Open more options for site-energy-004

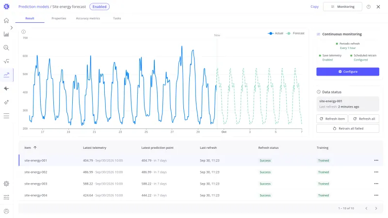[376, 195]
